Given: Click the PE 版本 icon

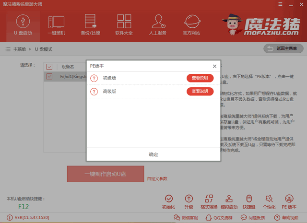Looking at the screenshot, I should pyautogui.click(x=289, y=202).
